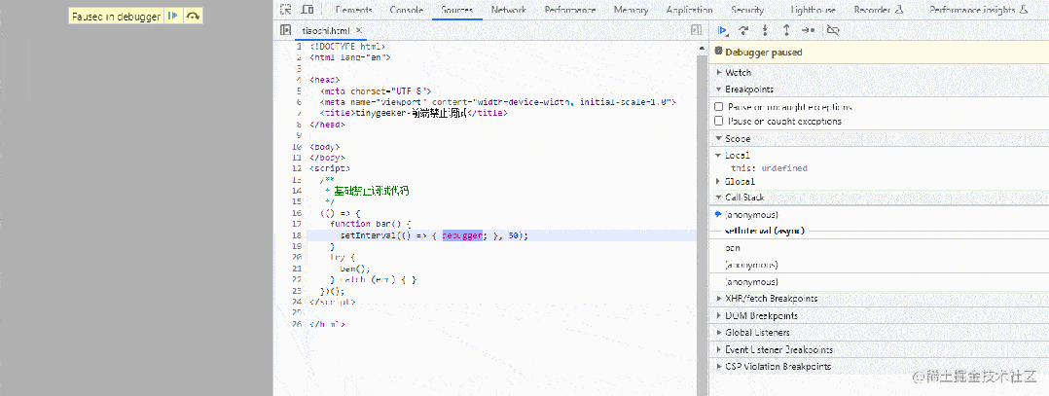The image size is (1049, 396).
Task: Open the Console tab
Action: [x=406, y=10]
